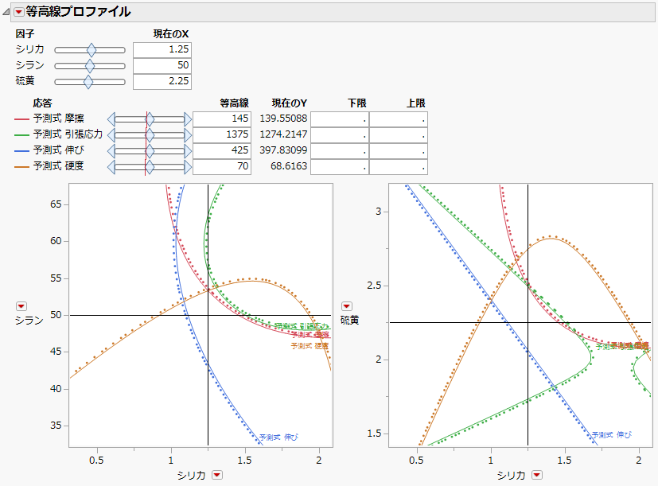Click right arrow of 予測式 摩擦 contour slider

point(188,119)
